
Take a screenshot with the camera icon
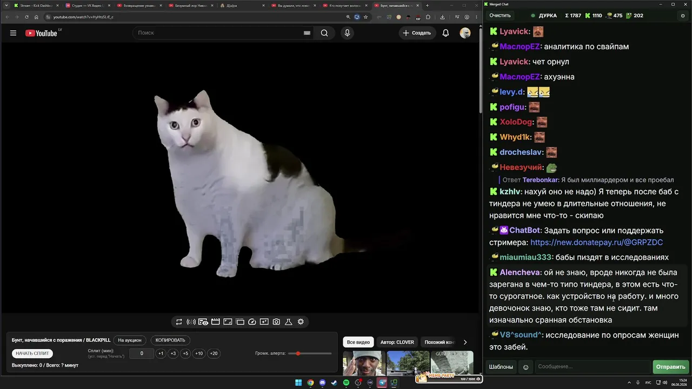[276, 322]
